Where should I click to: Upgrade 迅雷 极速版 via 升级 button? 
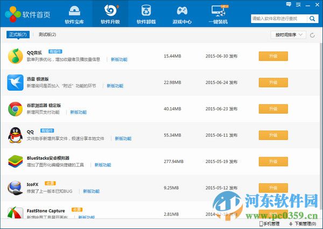[273, 83]
